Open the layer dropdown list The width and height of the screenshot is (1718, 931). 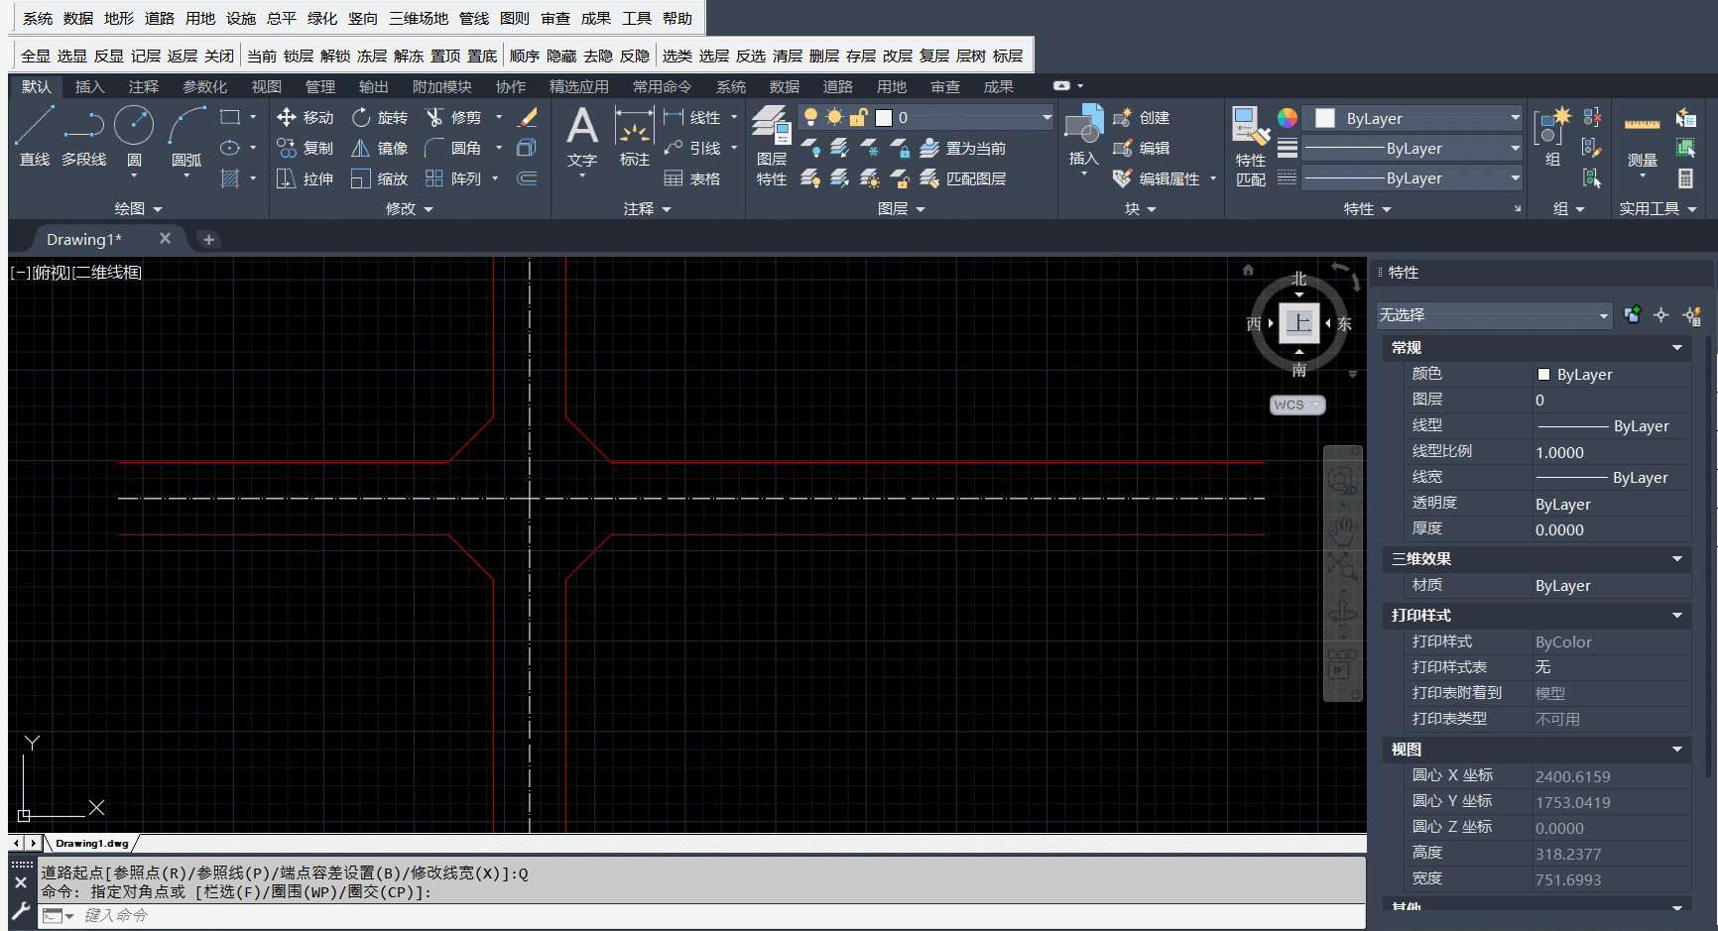[x=1046, y=117]
